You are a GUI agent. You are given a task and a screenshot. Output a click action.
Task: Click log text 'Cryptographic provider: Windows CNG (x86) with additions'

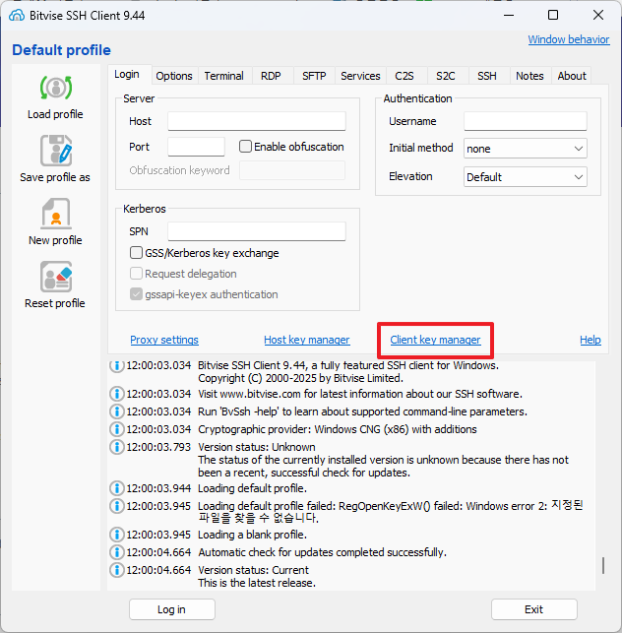338,429
